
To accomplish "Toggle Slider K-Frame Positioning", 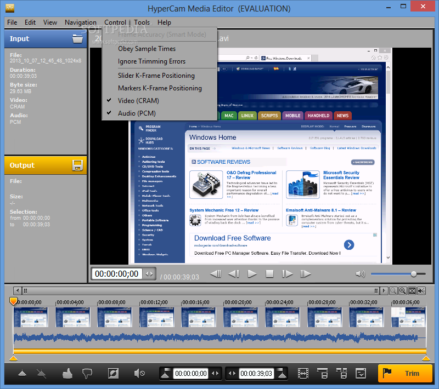I will 159,76.
